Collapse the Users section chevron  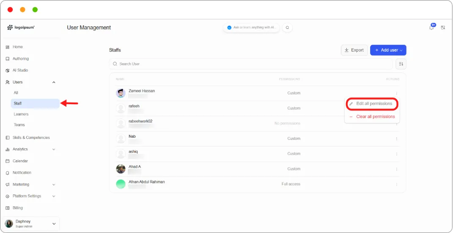tap(54, 82)
